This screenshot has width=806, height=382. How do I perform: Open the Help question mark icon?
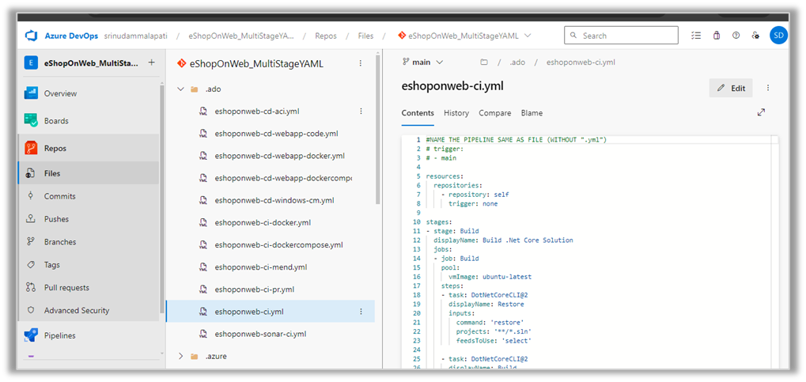click(736, 36)
